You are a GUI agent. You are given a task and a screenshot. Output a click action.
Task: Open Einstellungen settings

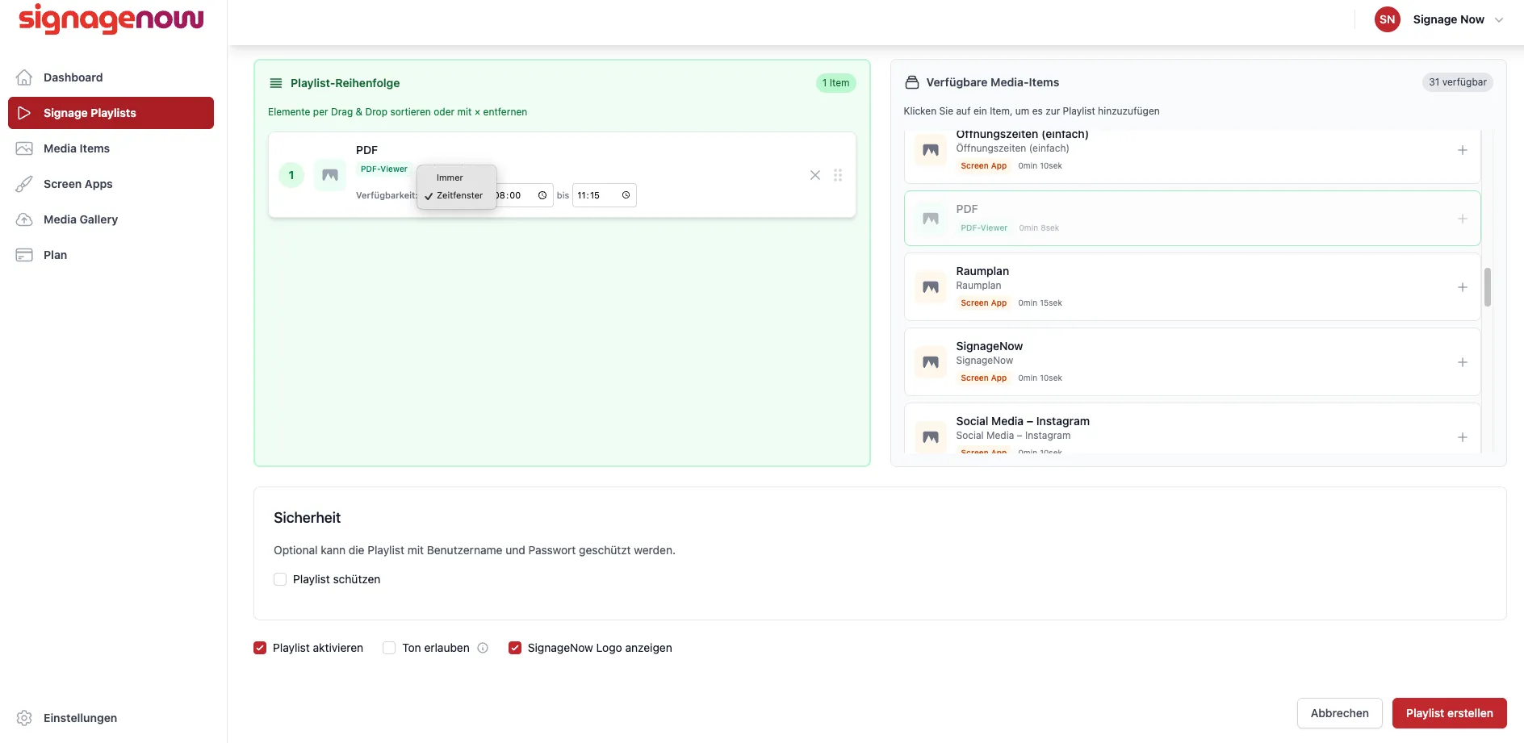tap(111, 718)
